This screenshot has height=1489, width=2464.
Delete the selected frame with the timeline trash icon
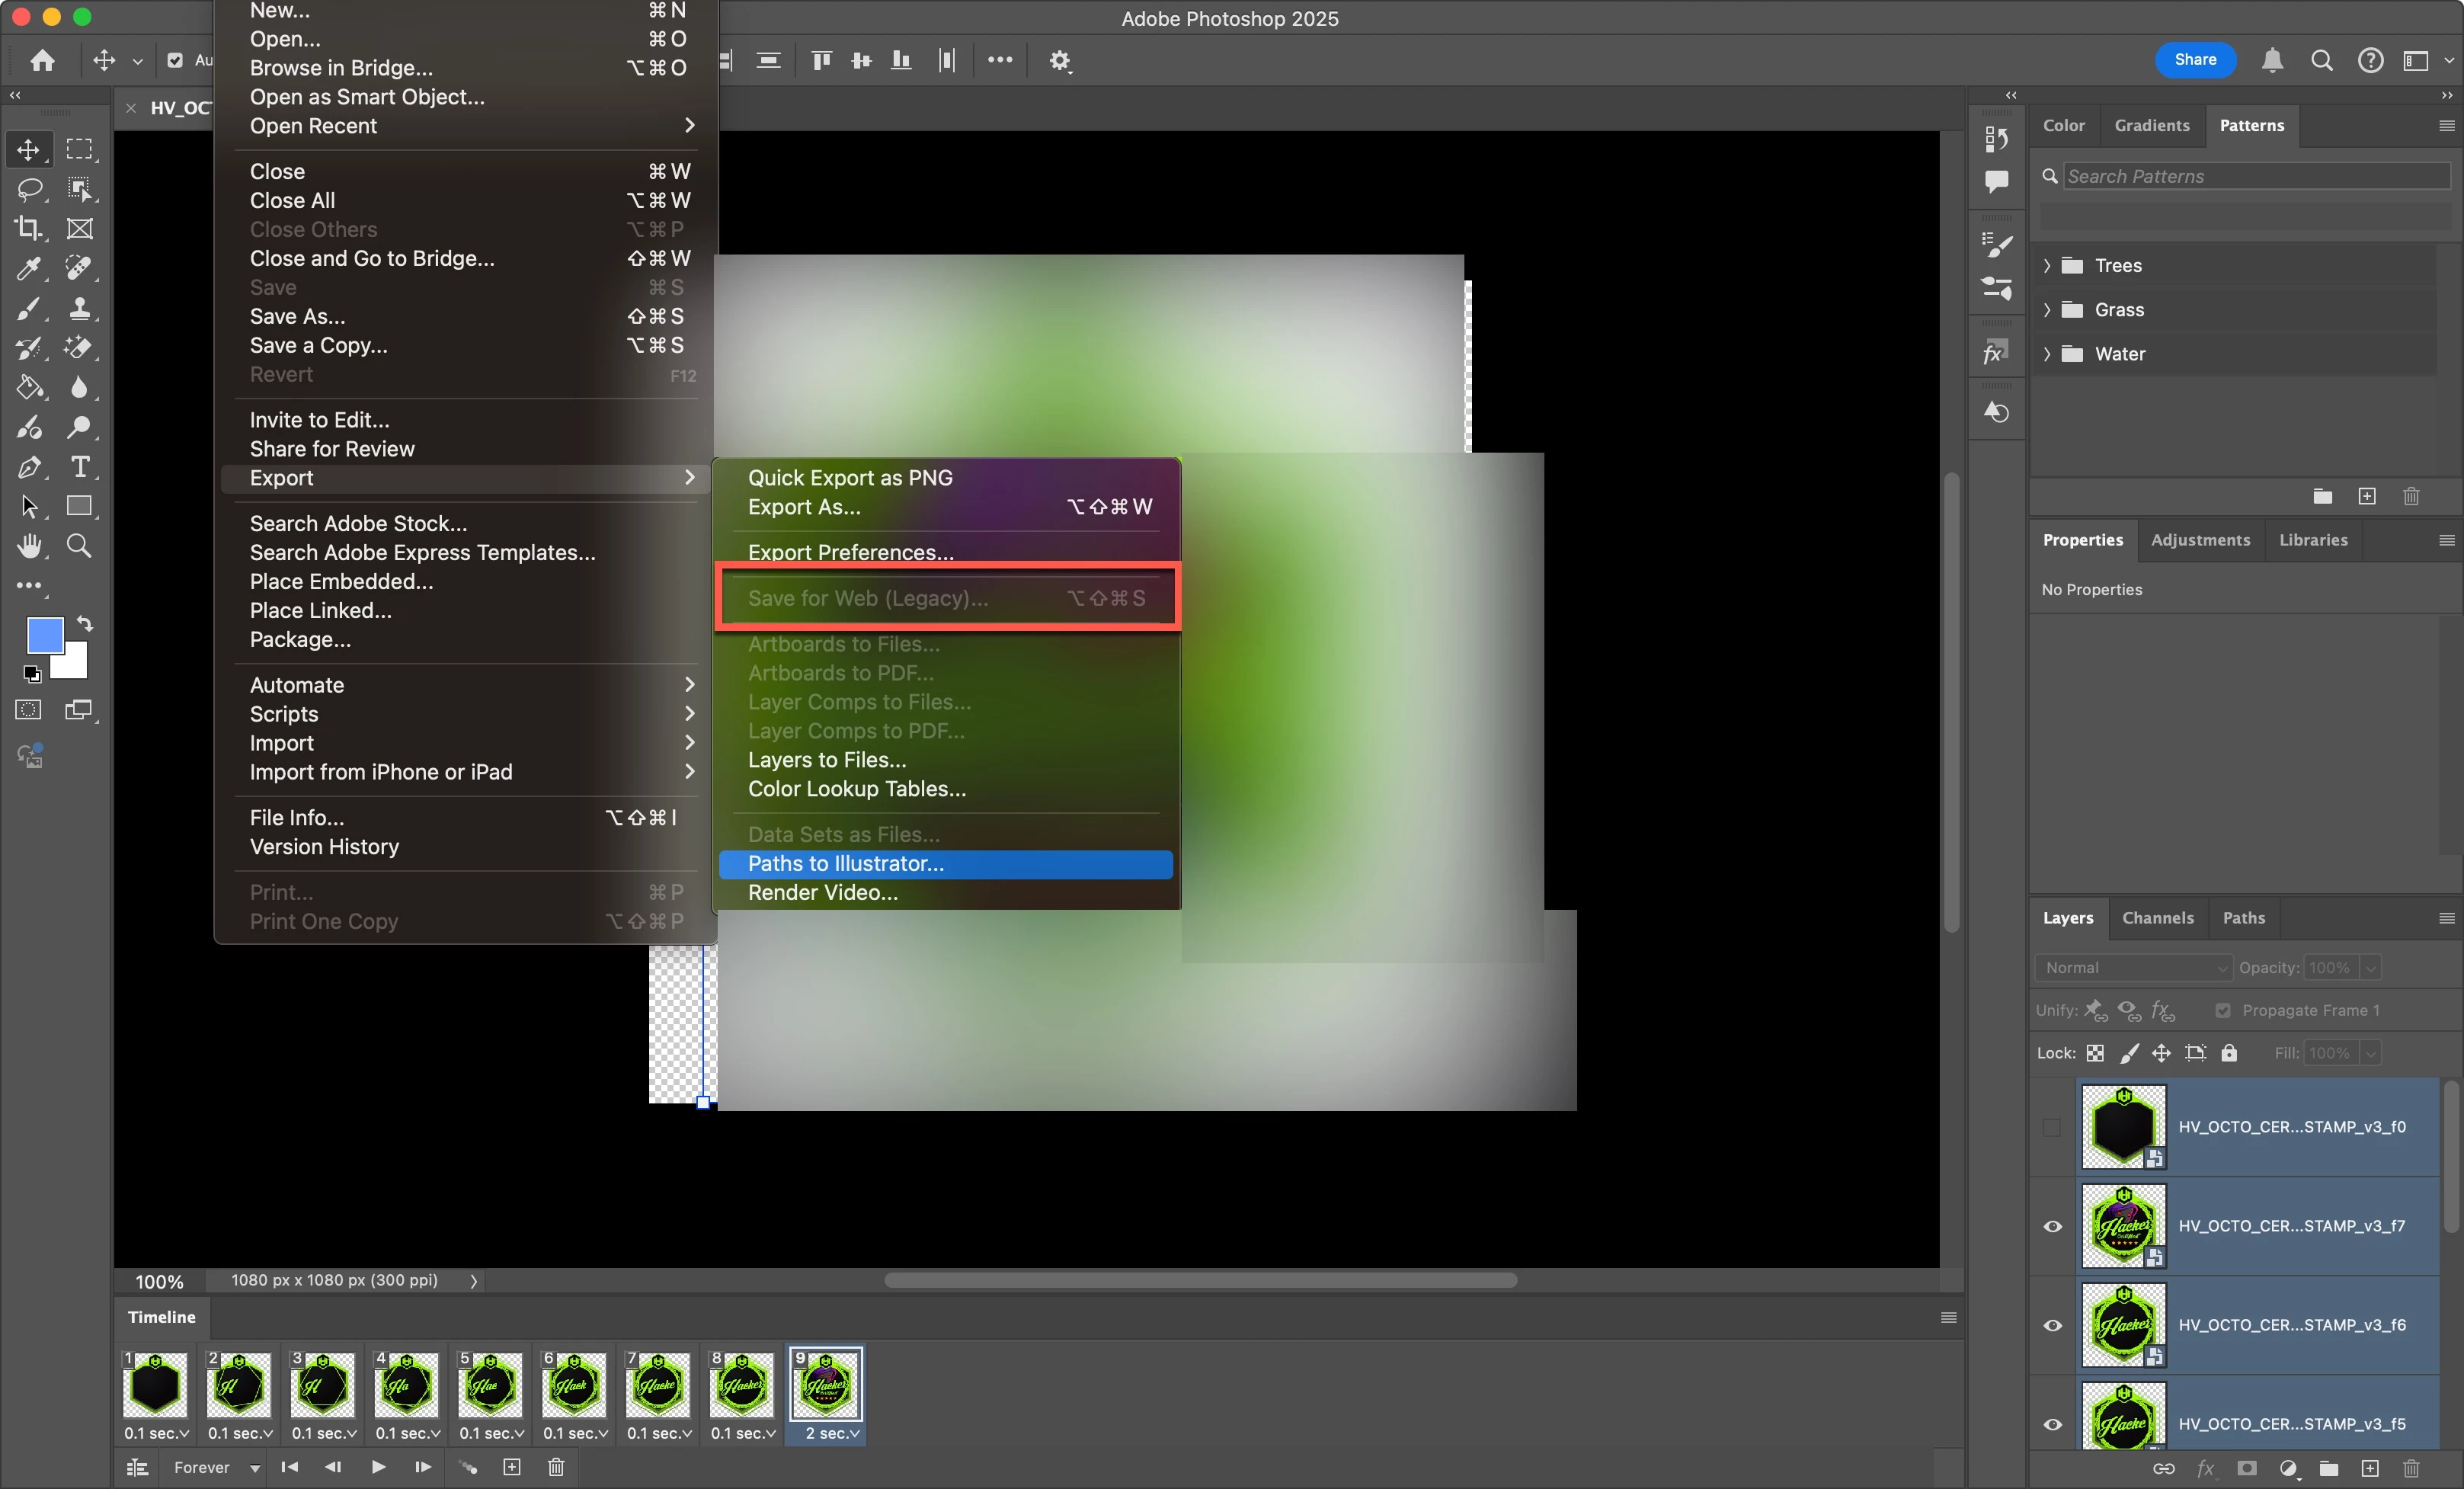(x=556, y=1467)
